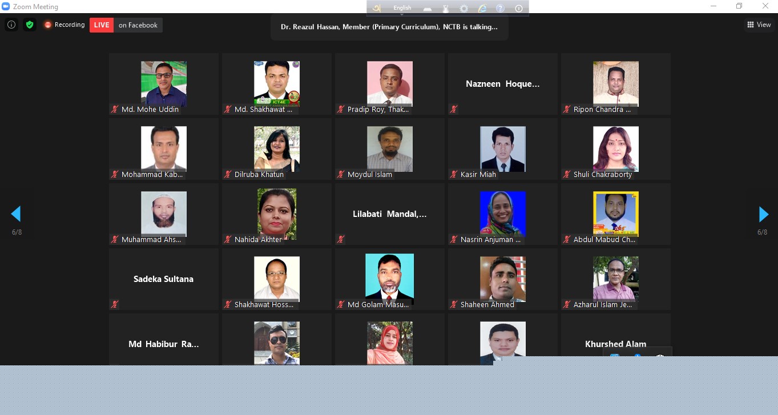This screenshot has height=415, width=778.
Task: Click the Bangla letter icon in language bar
Action: tap(377, 8)
